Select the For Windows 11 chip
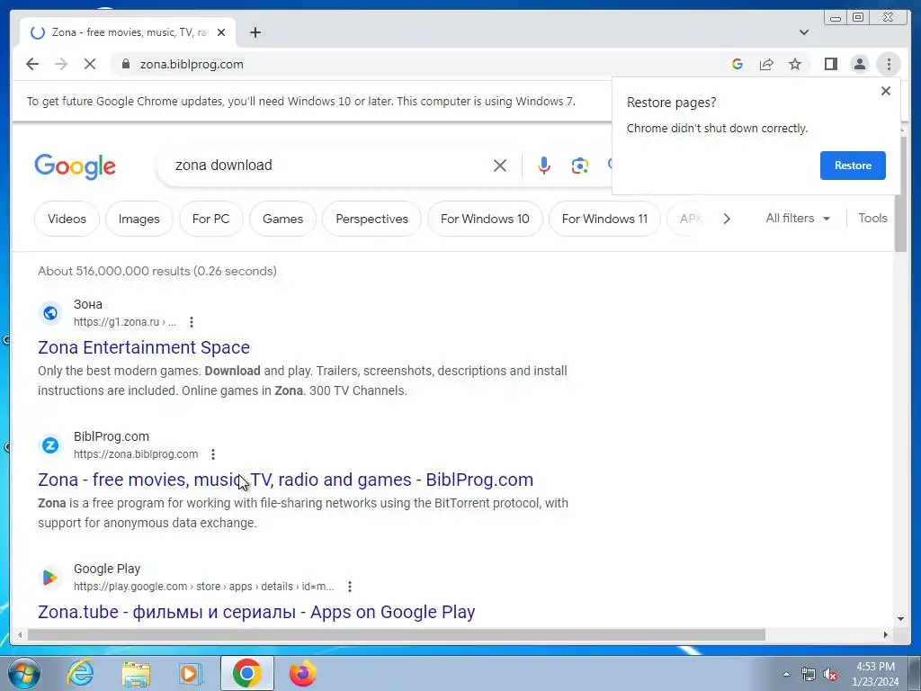Screen dimensions: 921x691 coord(604,219)
